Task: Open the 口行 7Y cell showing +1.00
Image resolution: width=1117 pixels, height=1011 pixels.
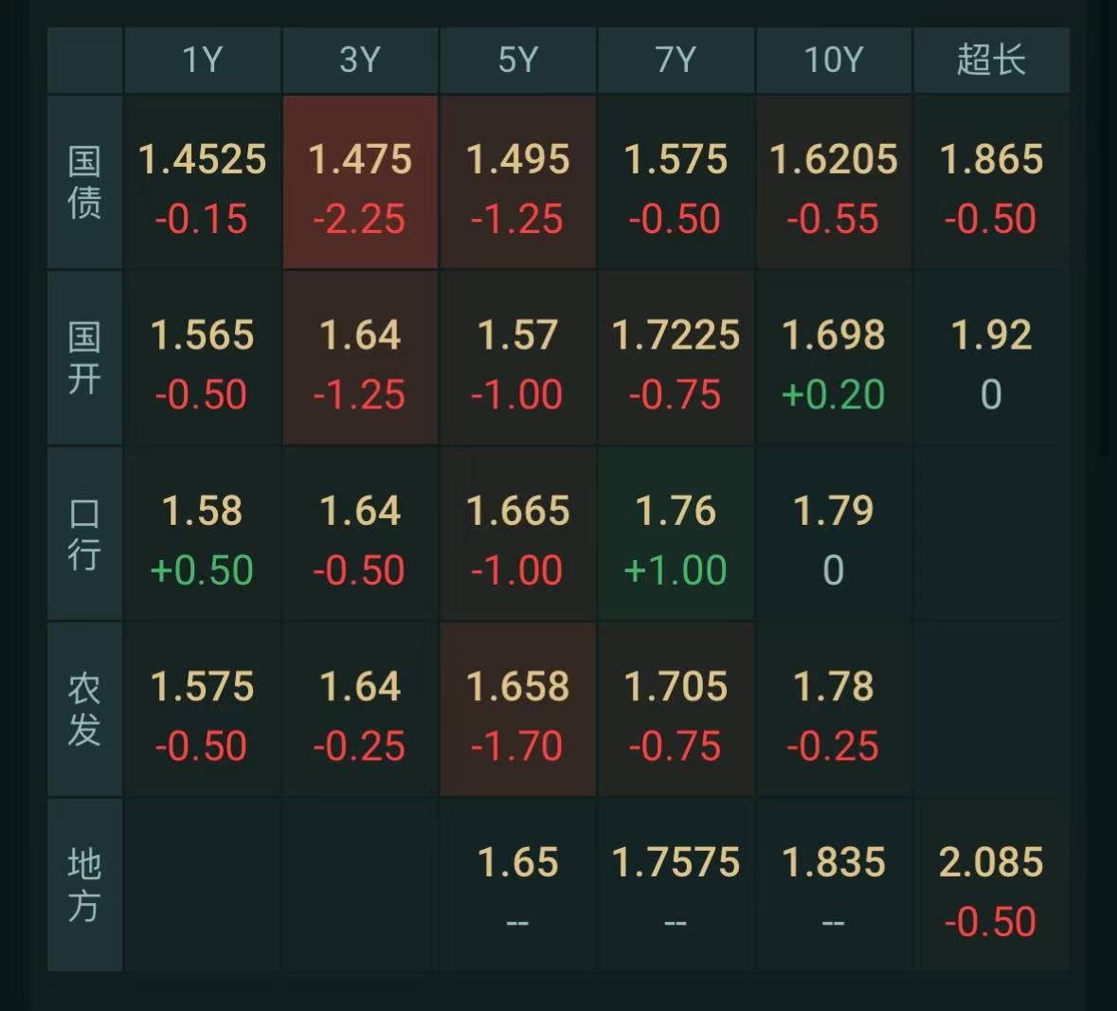Action: (x=676, y=533)
